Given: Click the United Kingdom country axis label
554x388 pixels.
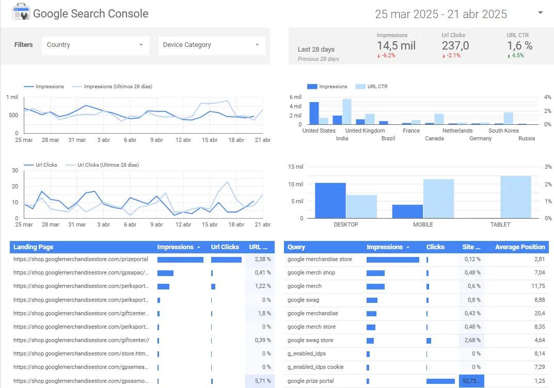Looking at the screenshot, I should coord(365,131).
